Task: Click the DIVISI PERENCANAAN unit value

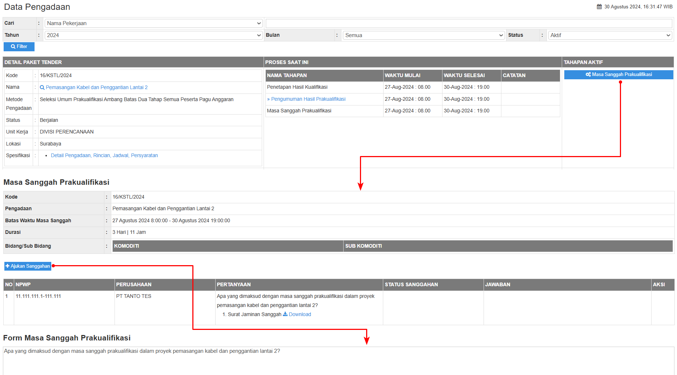Action: pos(67,132)
